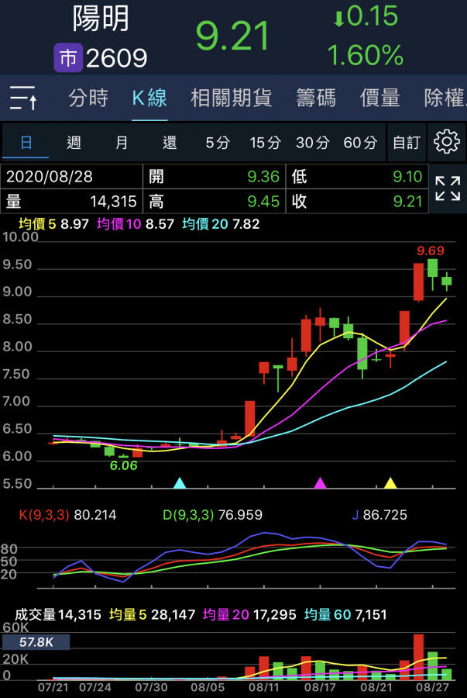Screen dimensions: 467x698
Task: Switch to 月 monthly period
Action: tap(122, 143)
